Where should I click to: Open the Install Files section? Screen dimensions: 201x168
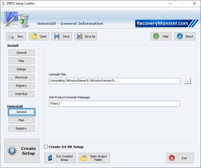[x=21, y=61]
